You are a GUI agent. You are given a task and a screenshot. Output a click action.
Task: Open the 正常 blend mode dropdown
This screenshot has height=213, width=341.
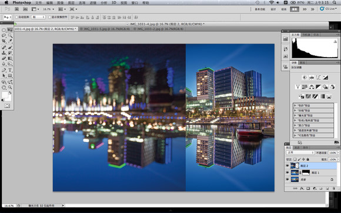pyautogui.click(x=300, y=153)
